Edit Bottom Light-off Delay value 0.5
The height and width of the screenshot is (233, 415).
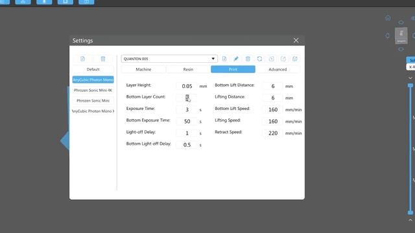187,145
